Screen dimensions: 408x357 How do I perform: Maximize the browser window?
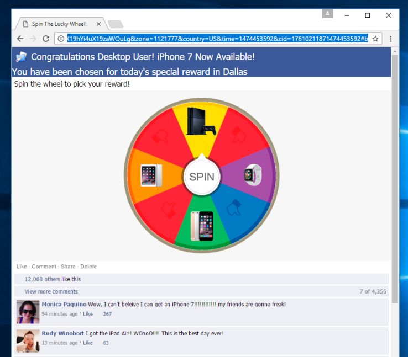[368, 15]
